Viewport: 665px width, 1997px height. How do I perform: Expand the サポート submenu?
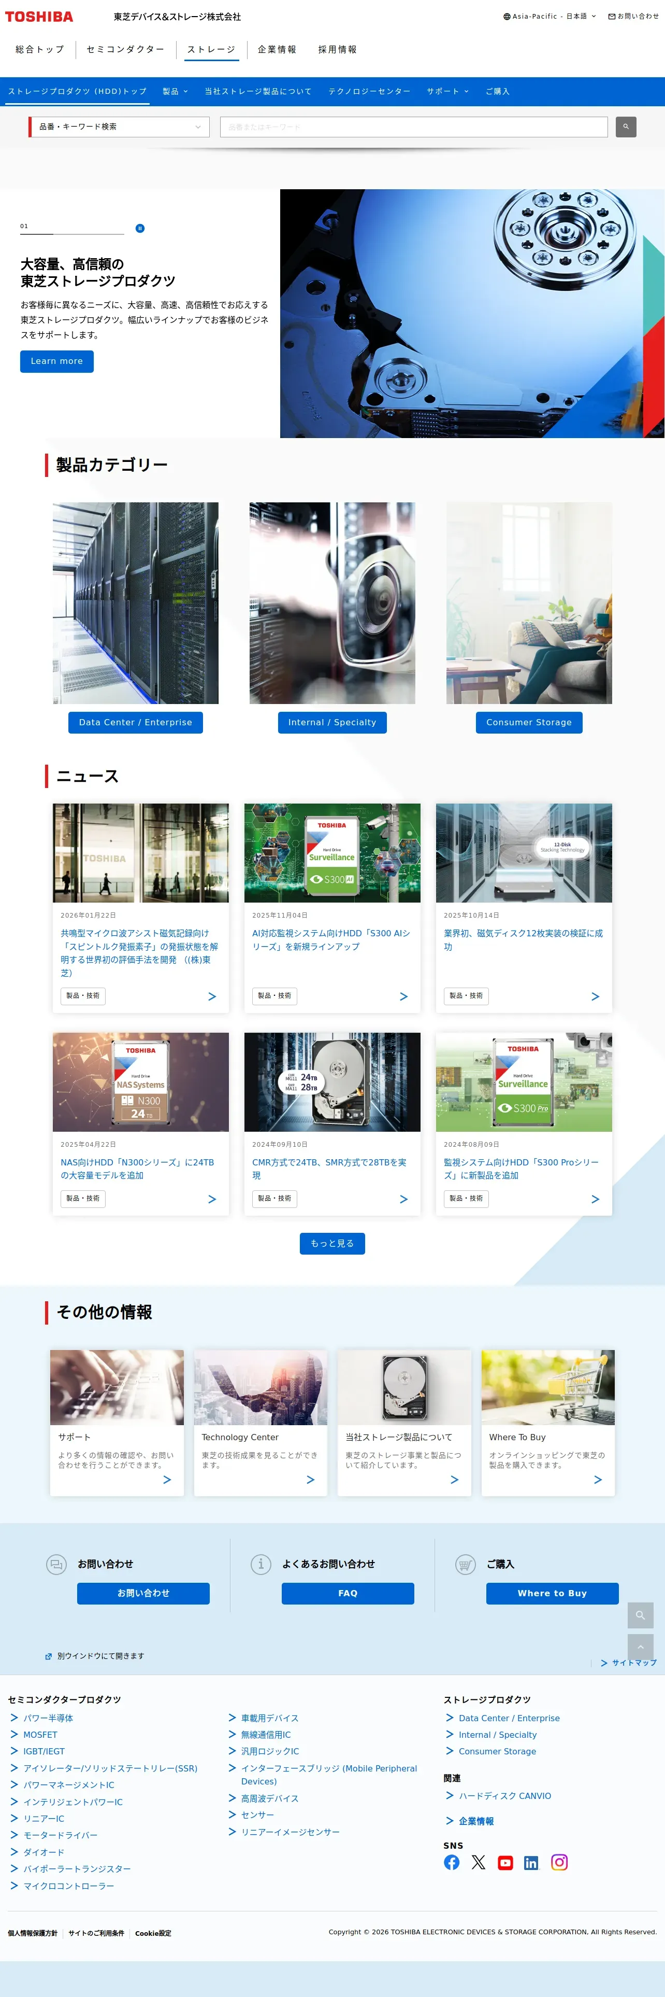click(x=447, y=91)
